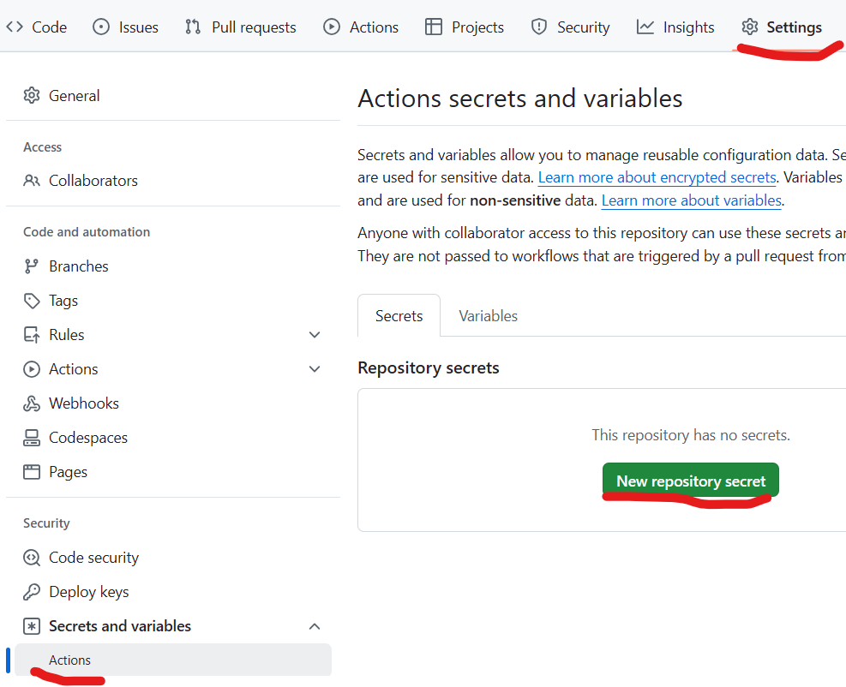846x687 pixels.
Task: Click the Rules icon in sidebar
Action: coord(32,335)
